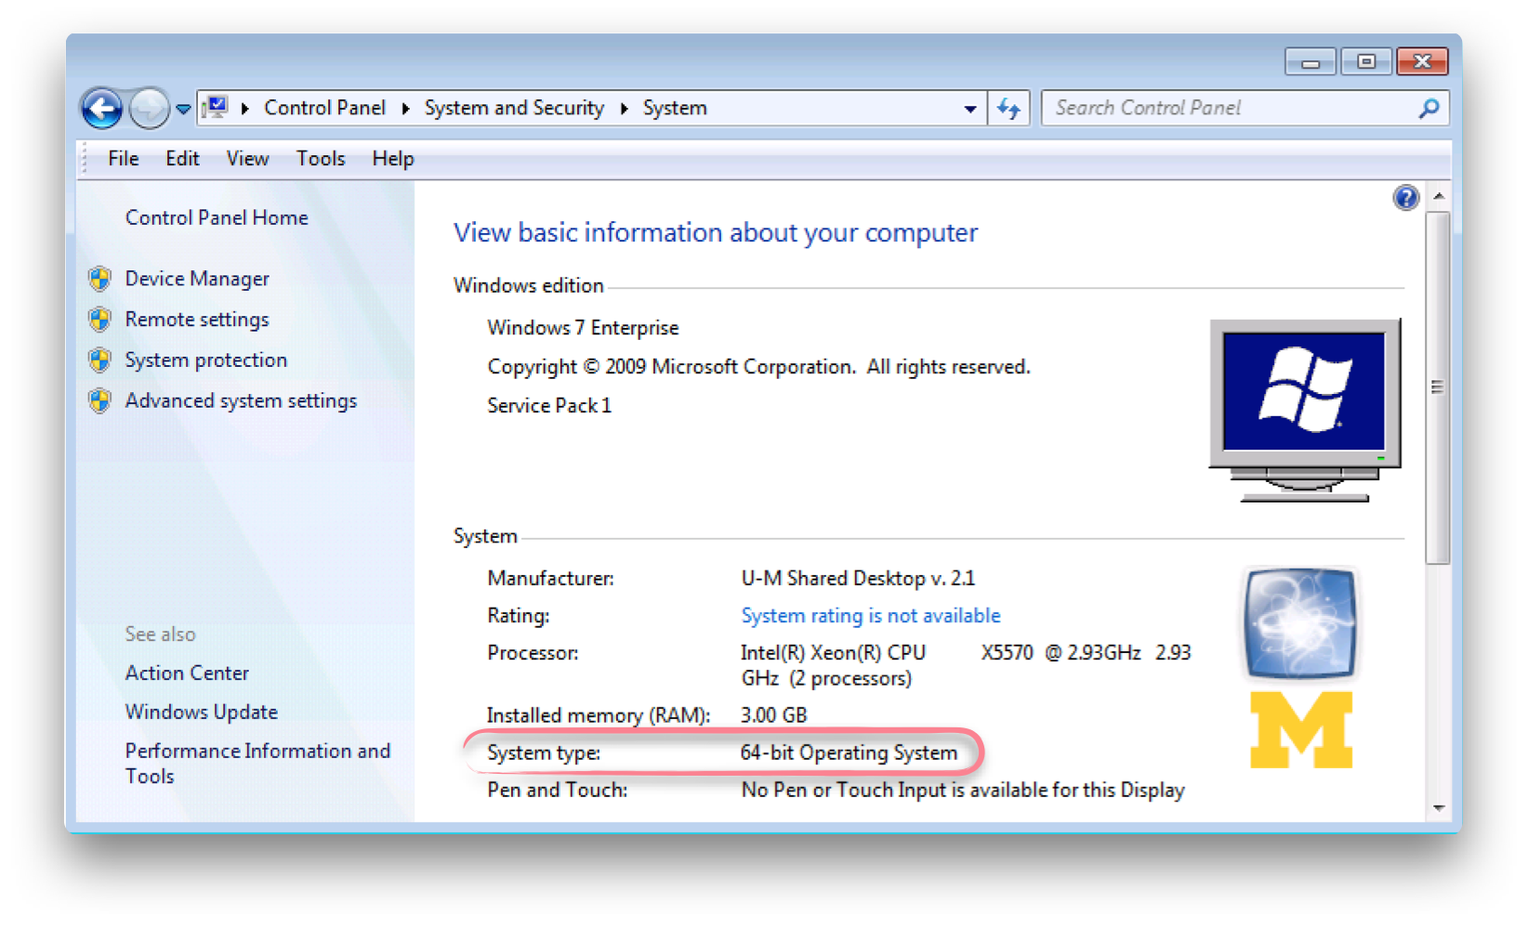The image size is (1528, 929).
Task: Open the File menu
Action: coord(123,159)
